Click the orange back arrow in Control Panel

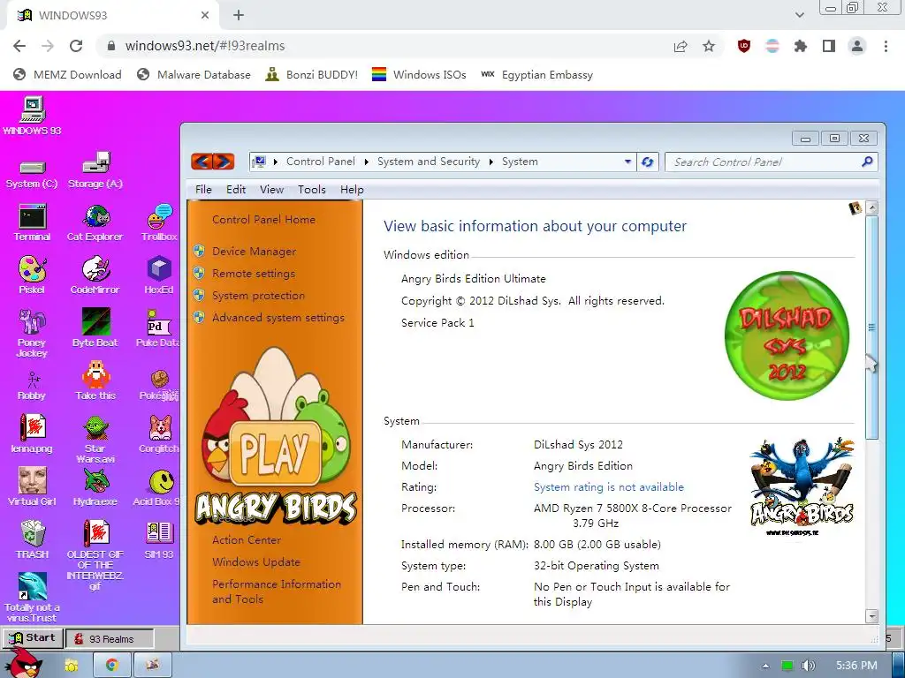click(202, 162)
